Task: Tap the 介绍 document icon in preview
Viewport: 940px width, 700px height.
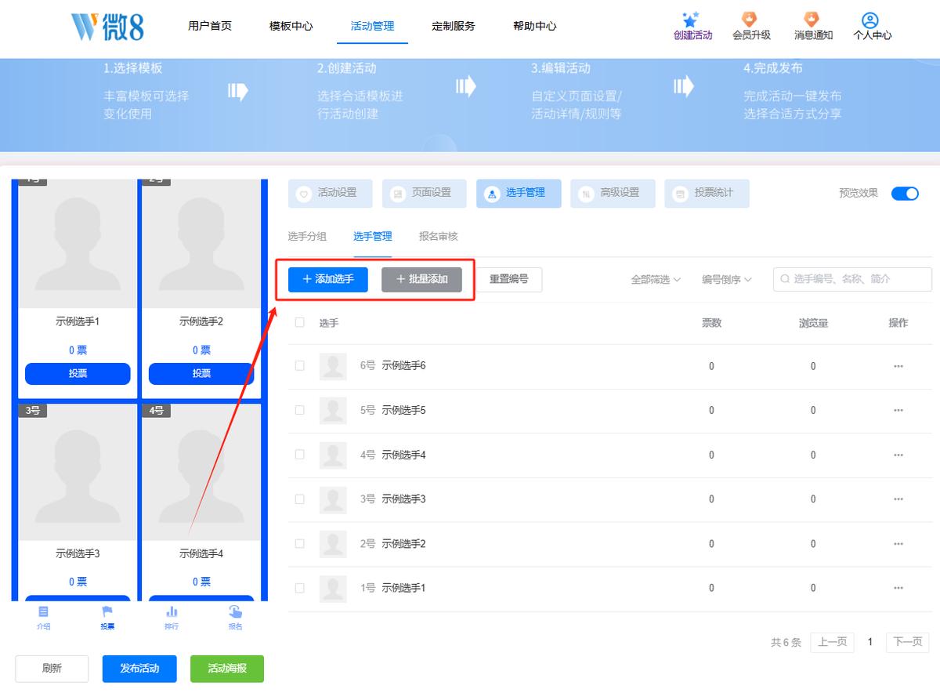Action: 43,611
